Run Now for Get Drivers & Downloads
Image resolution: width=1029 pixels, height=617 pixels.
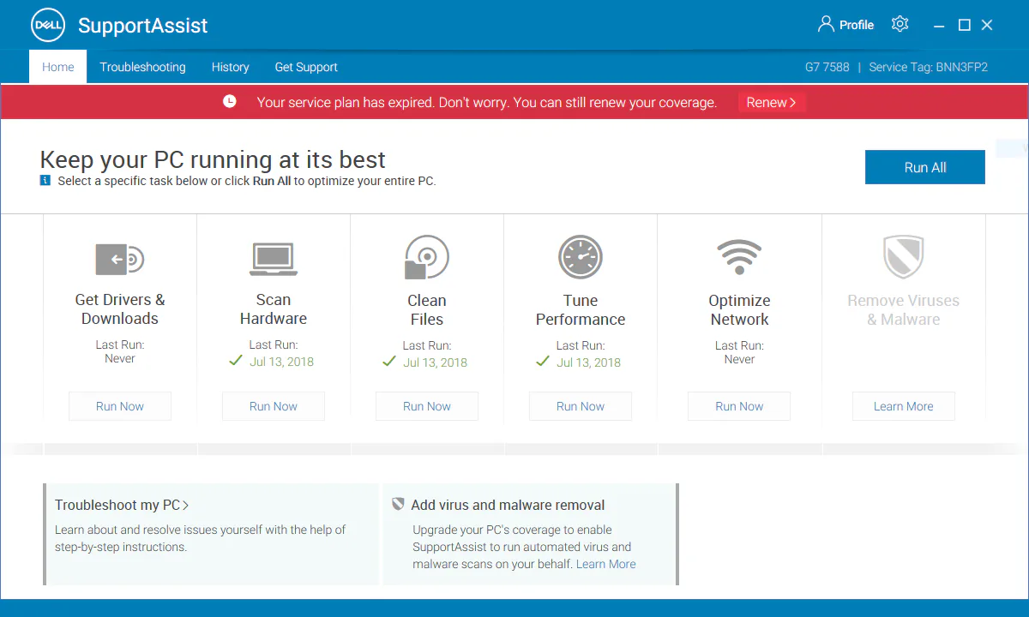point(120,406)
